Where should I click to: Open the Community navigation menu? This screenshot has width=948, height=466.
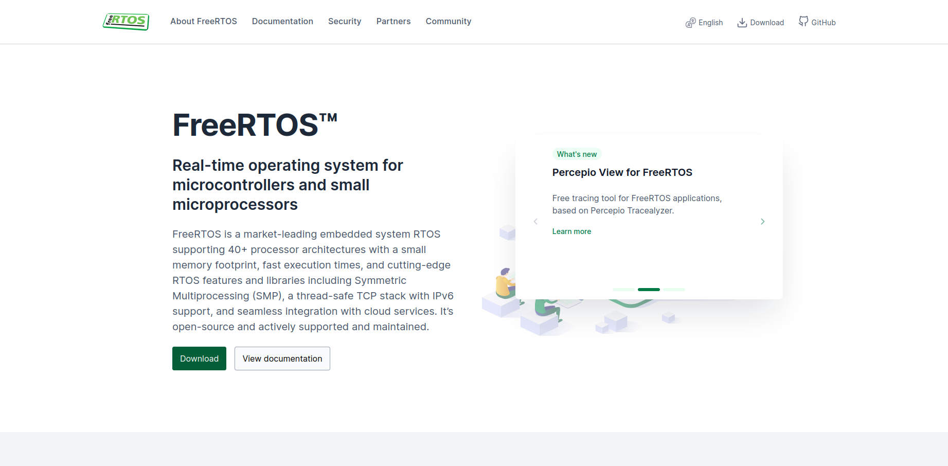pyautogui.click(x=448, y=21)
